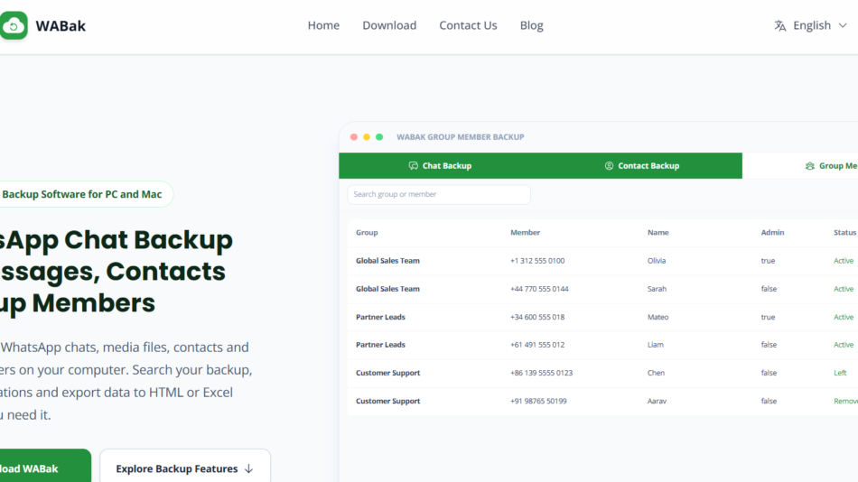Viewport: 858px width, 482px height.
Task: Click the green window dot in mockup
Action: click(x=379, y=137)
